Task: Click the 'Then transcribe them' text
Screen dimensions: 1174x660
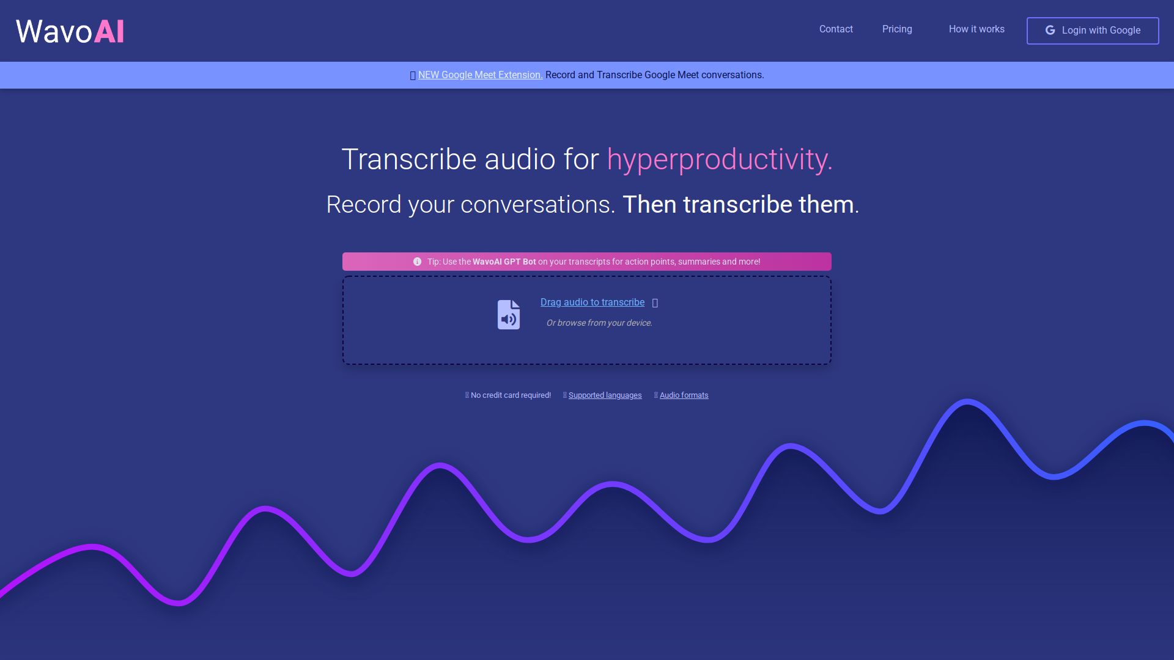Action: [x=738, y=205]
